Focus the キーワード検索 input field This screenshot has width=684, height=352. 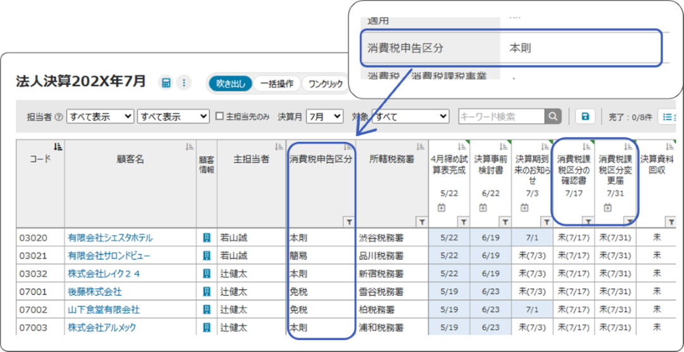pos(502,116)
